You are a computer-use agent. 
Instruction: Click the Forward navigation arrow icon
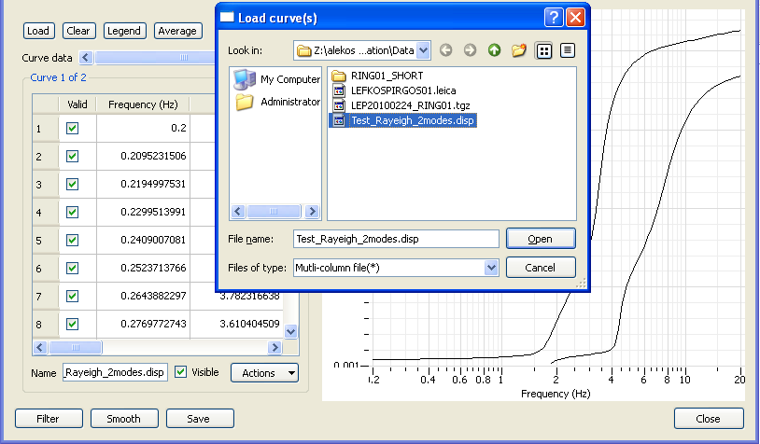pos(470,50)
